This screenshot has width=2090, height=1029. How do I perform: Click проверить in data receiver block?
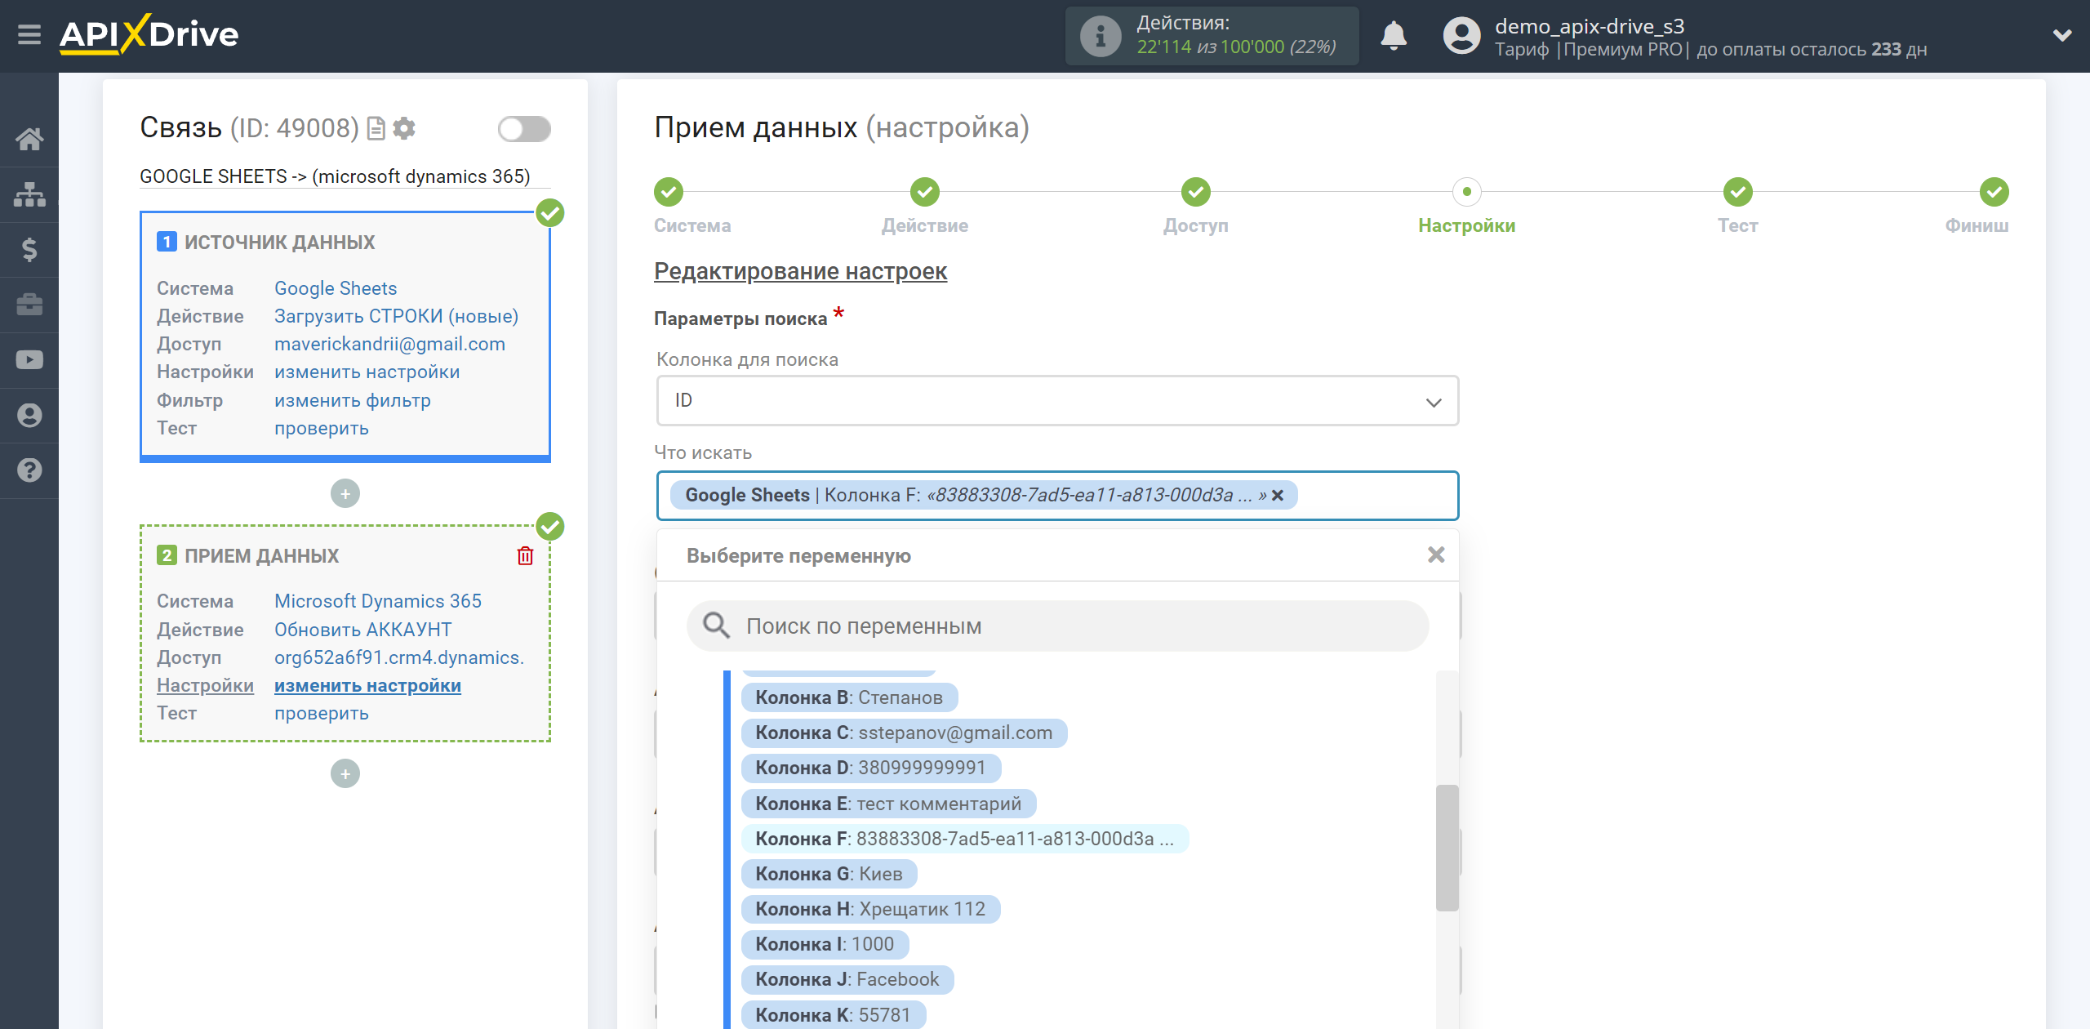click(321, 713)
